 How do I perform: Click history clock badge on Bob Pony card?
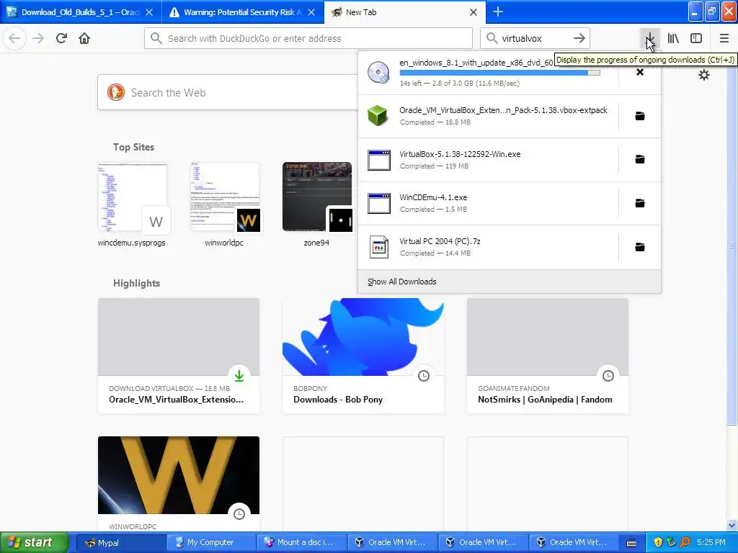pyautogui.click(x=424, y=376)
